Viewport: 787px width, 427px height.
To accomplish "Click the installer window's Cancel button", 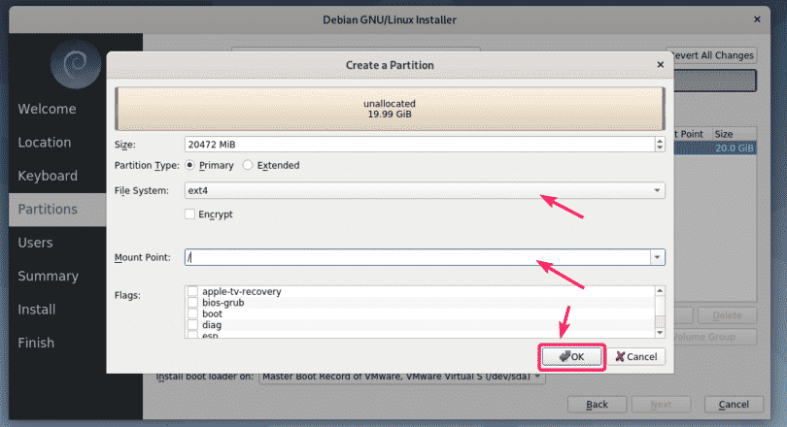I will [734, 405].
